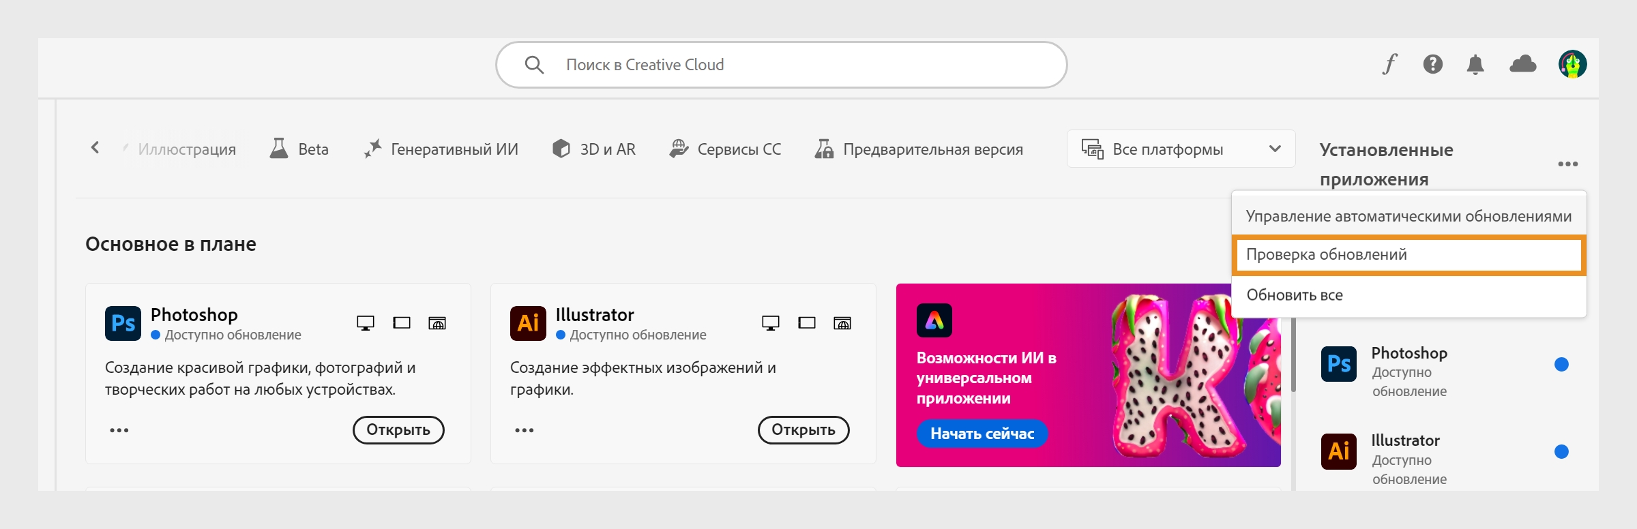Click Illustrator name in installed apps list
This screenshot has height=529, width=1637.
(1406, 440)
